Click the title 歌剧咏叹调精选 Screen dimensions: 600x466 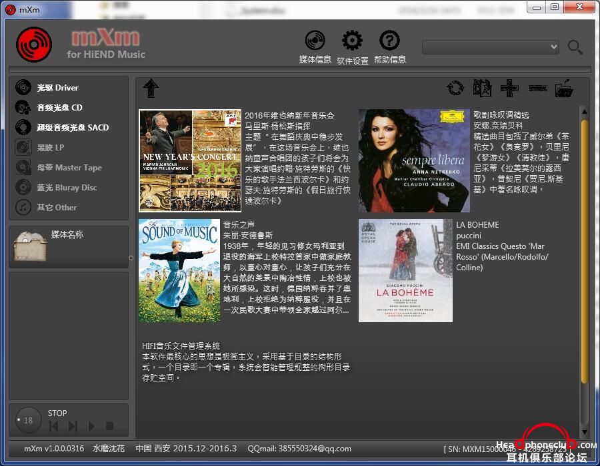point(501,115)
